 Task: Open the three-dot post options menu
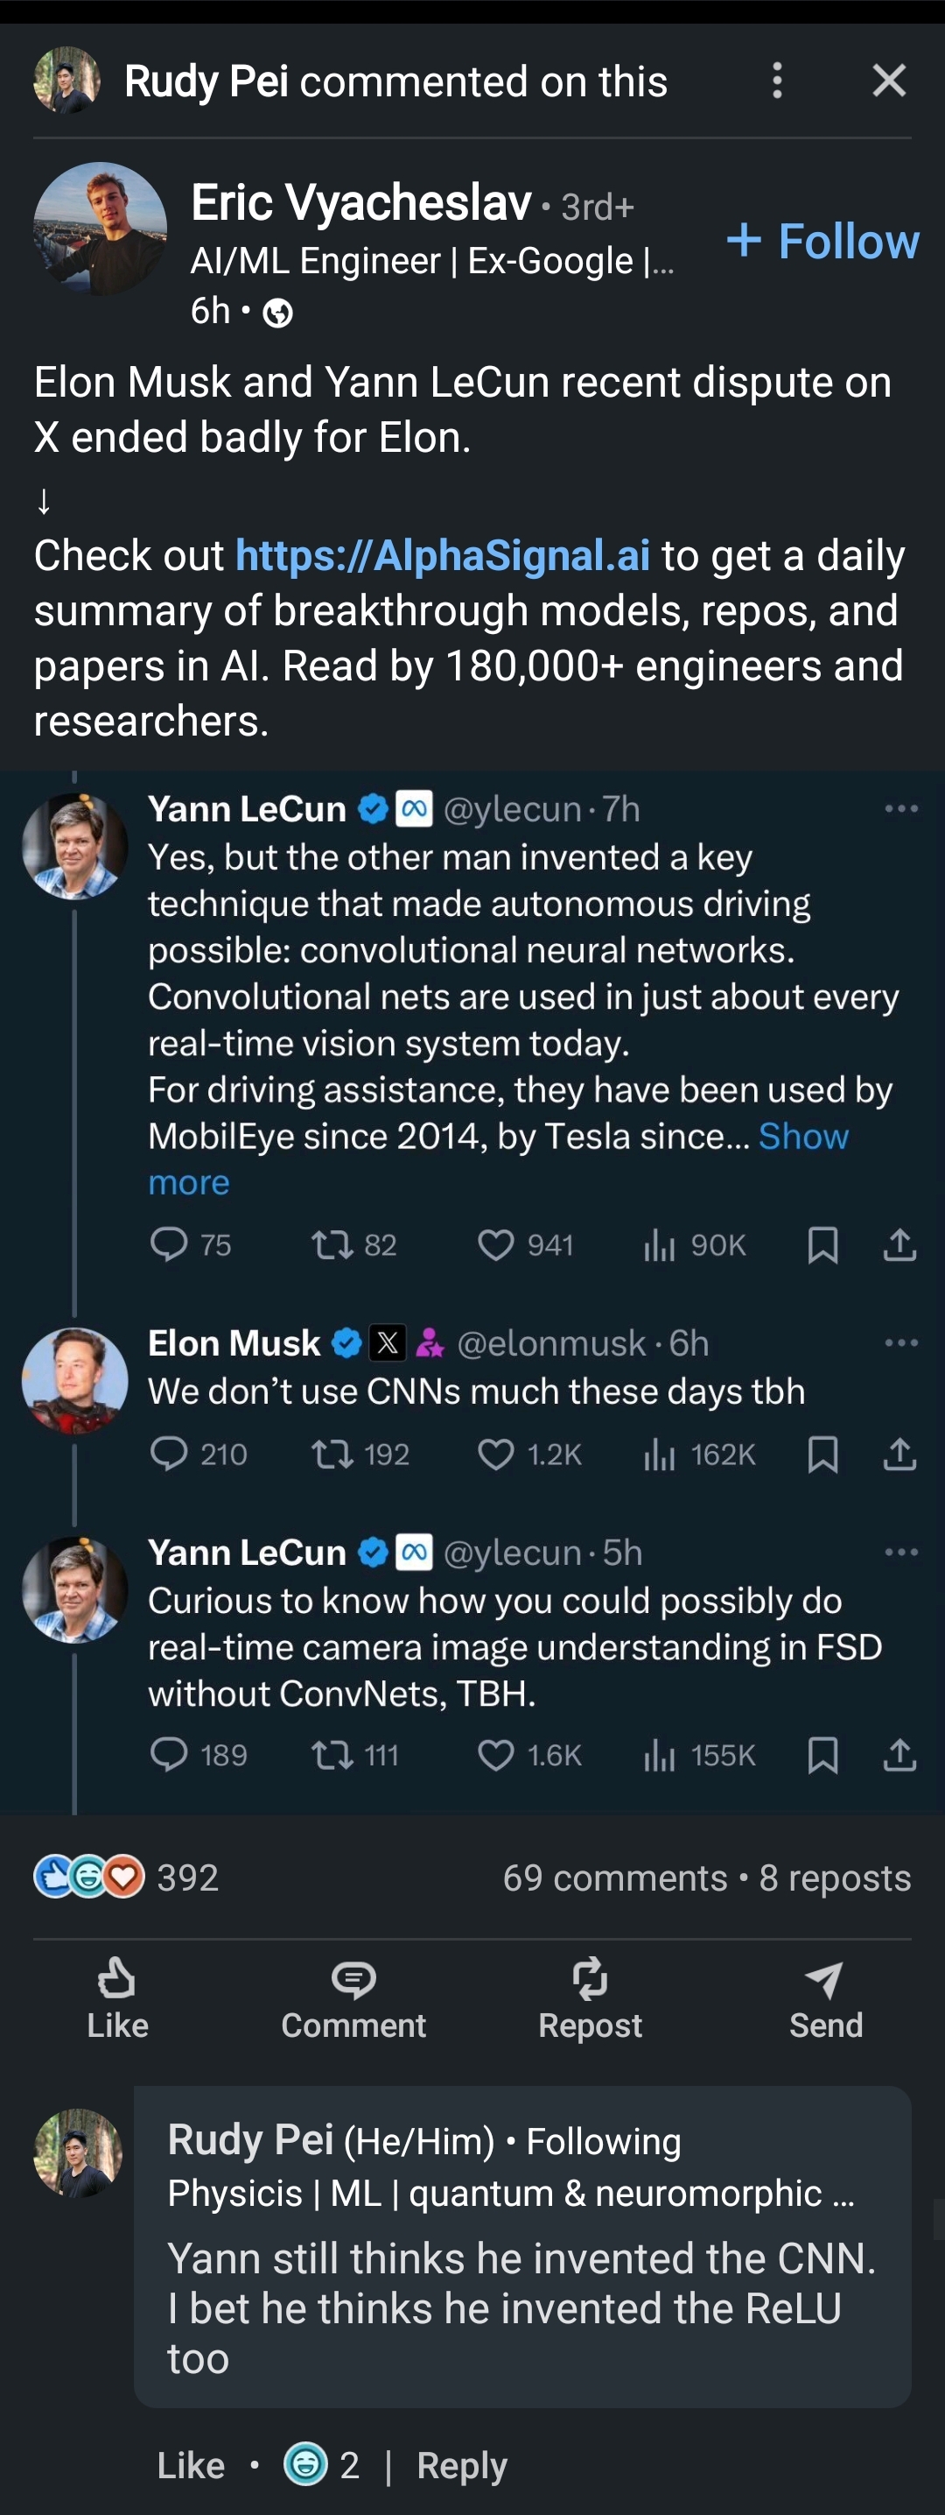click(776, 81)
